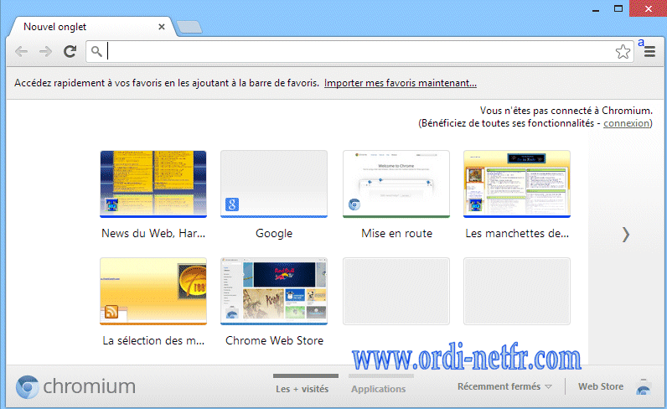Click the Chrome icon on Mise en route tile
Screen dimensions: 667x409
click(354, 204)
